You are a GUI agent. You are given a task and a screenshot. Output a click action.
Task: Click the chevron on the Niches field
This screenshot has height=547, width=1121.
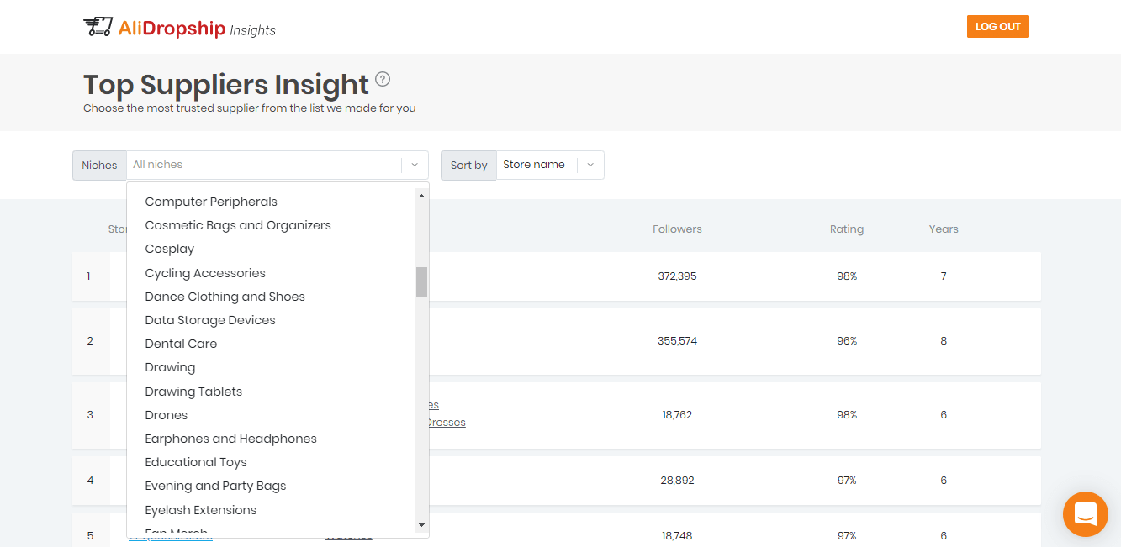click(x=414, y=165)
